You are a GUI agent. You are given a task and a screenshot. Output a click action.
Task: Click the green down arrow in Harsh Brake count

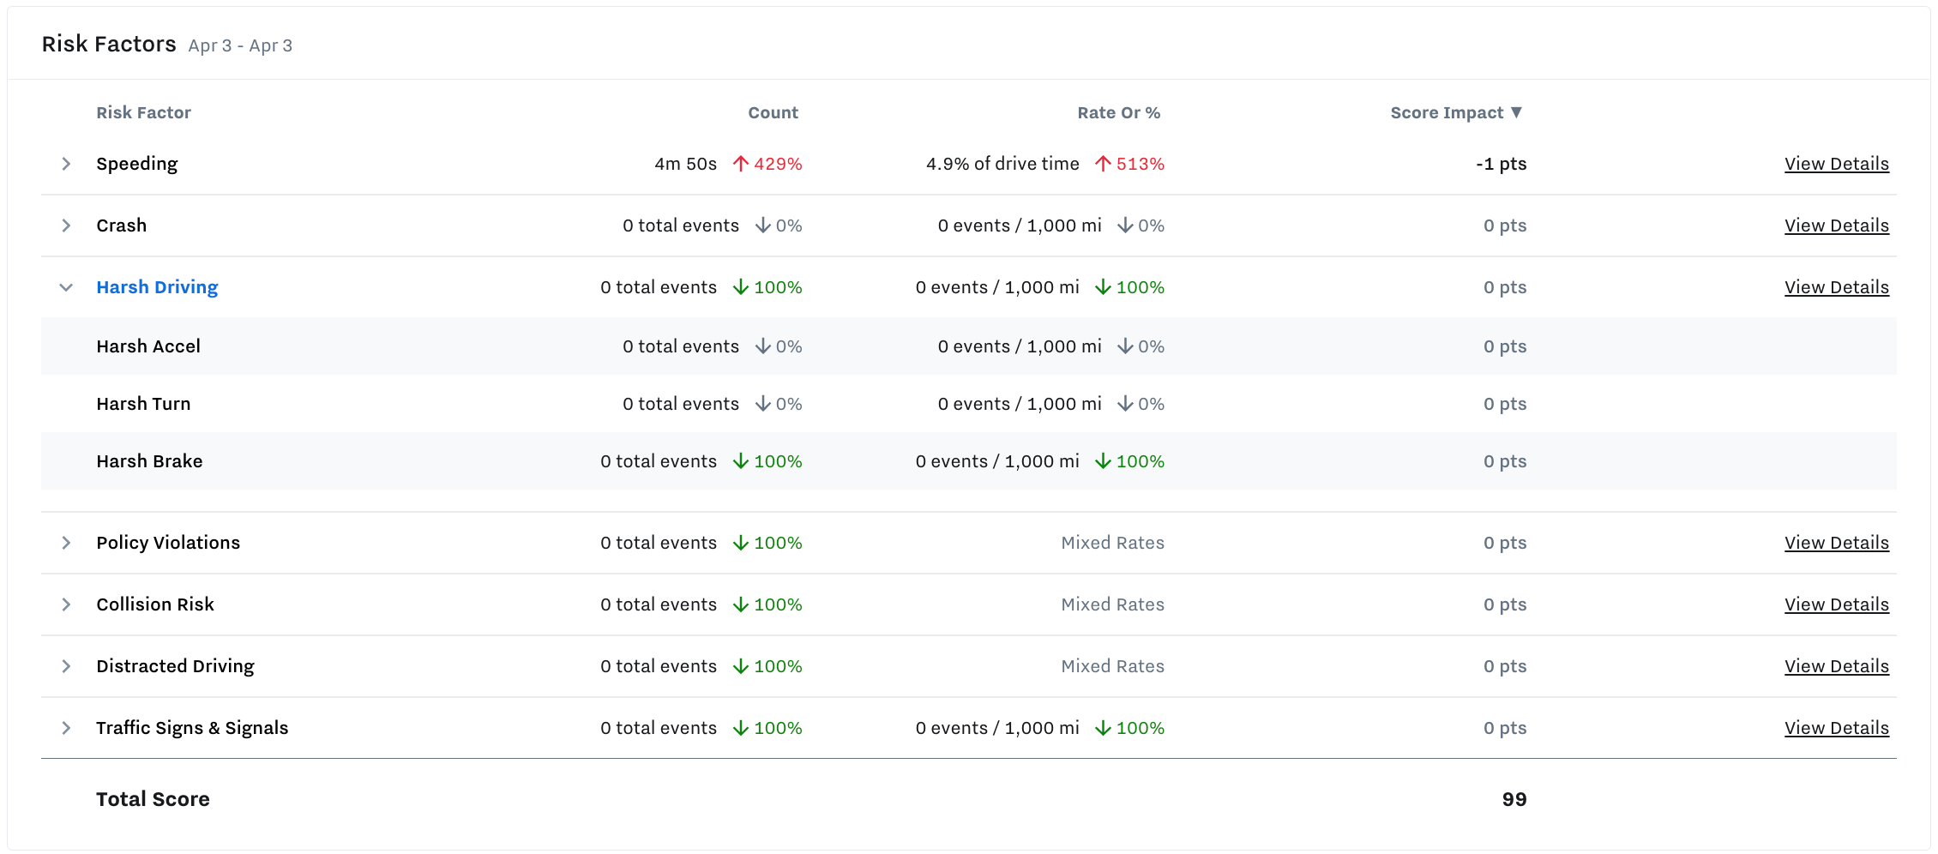pyautogui.click(x=741, y=461)
